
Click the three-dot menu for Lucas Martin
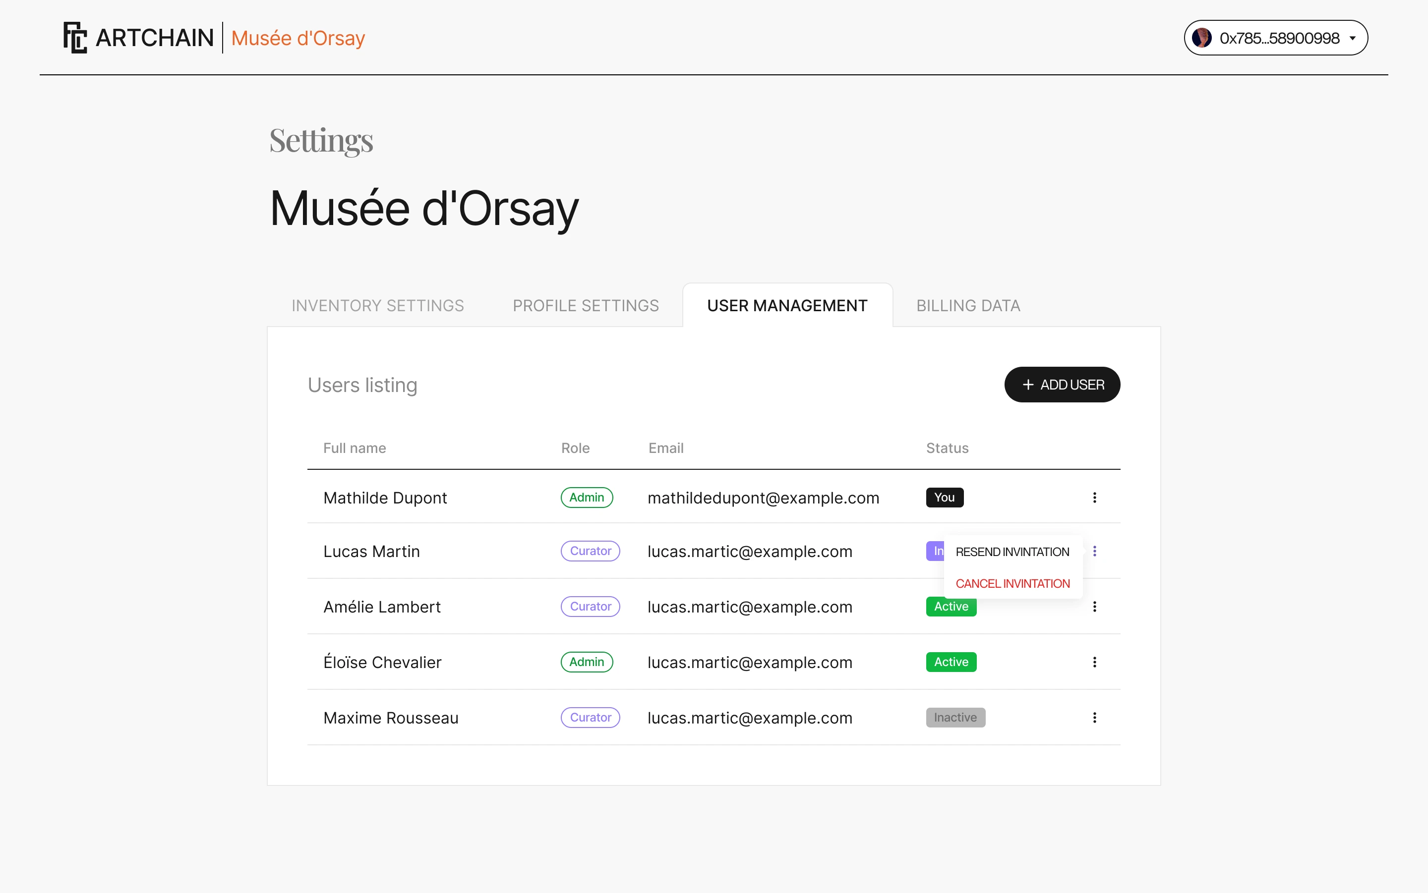click(x=1094, y=551)
